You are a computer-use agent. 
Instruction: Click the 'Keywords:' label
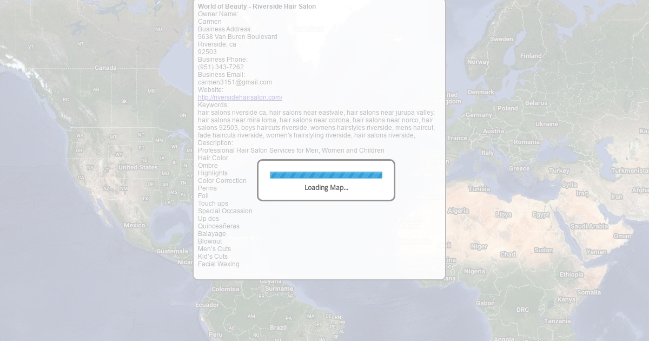pyautogui.click(x=213, y=105)
